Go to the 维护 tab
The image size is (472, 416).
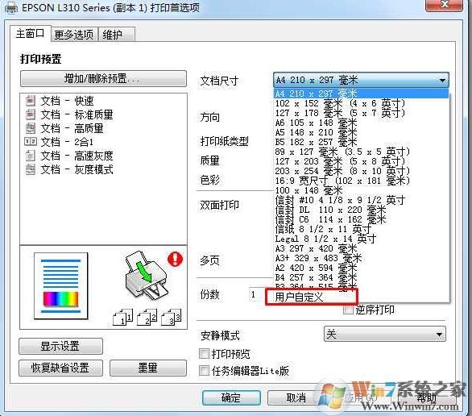pyautogui.click(x=116, y=35)
